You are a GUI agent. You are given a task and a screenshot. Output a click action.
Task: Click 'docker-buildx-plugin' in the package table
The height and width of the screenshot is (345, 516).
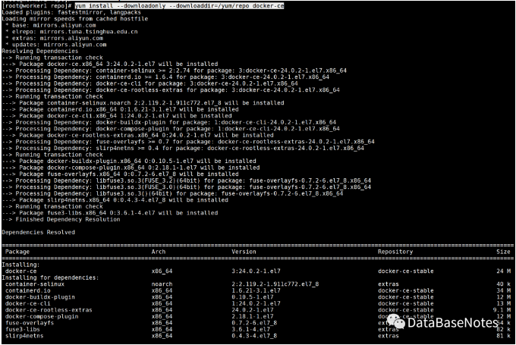pos(40,297)
